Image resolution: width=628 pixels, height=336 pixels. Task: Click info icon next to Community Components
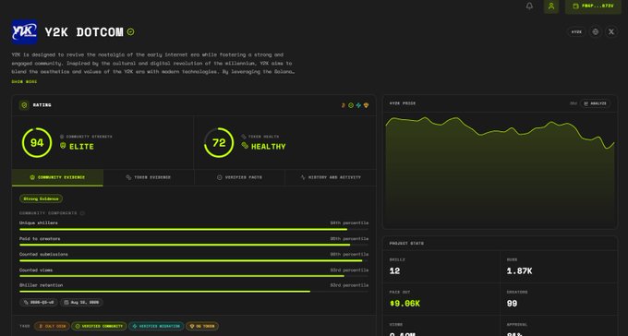point(82,213)
